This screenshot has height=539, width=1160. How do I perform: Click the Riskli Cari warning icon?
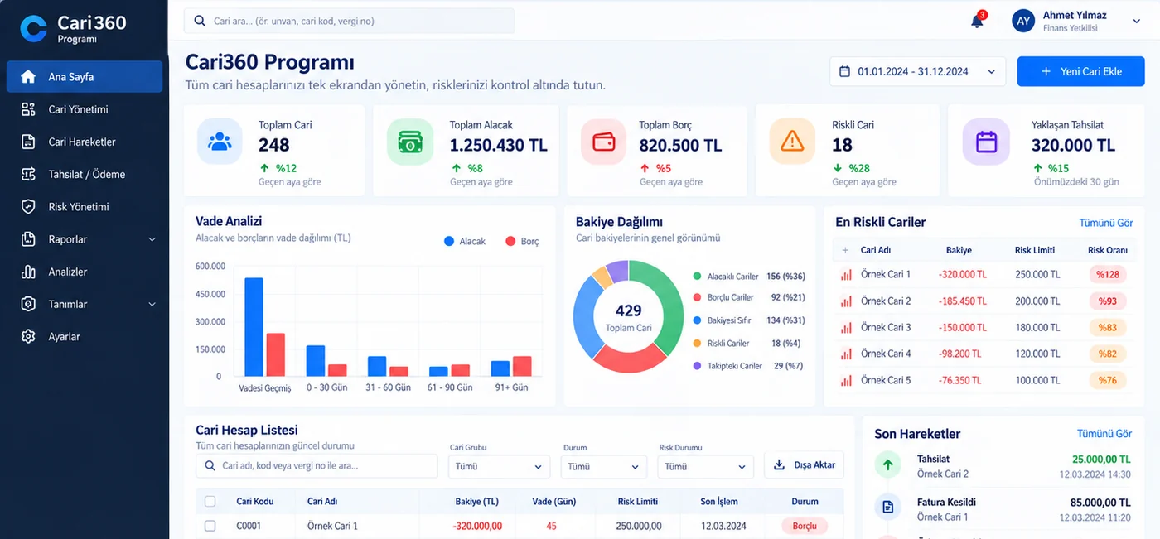tap(792, 142)
